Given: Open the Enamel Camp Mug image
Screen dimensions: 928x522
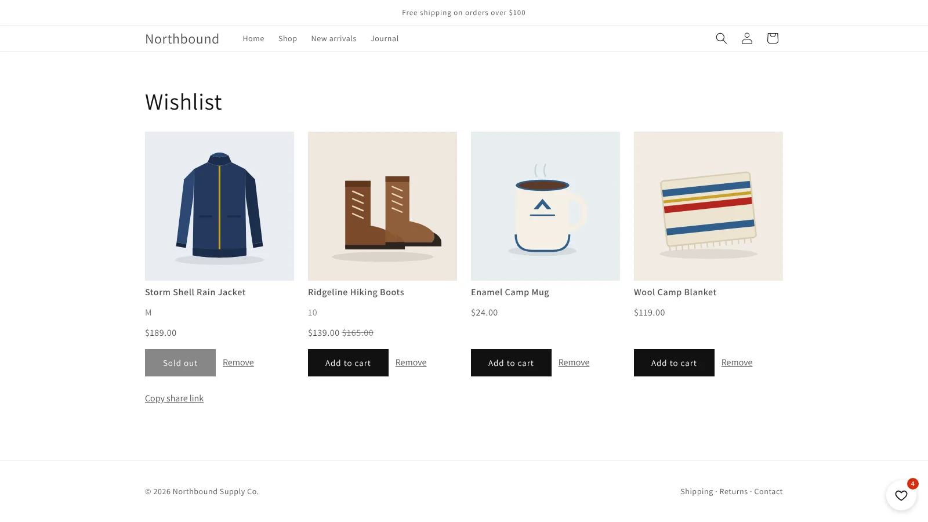Looking at the screenshot, I should (x=545, y=206).
